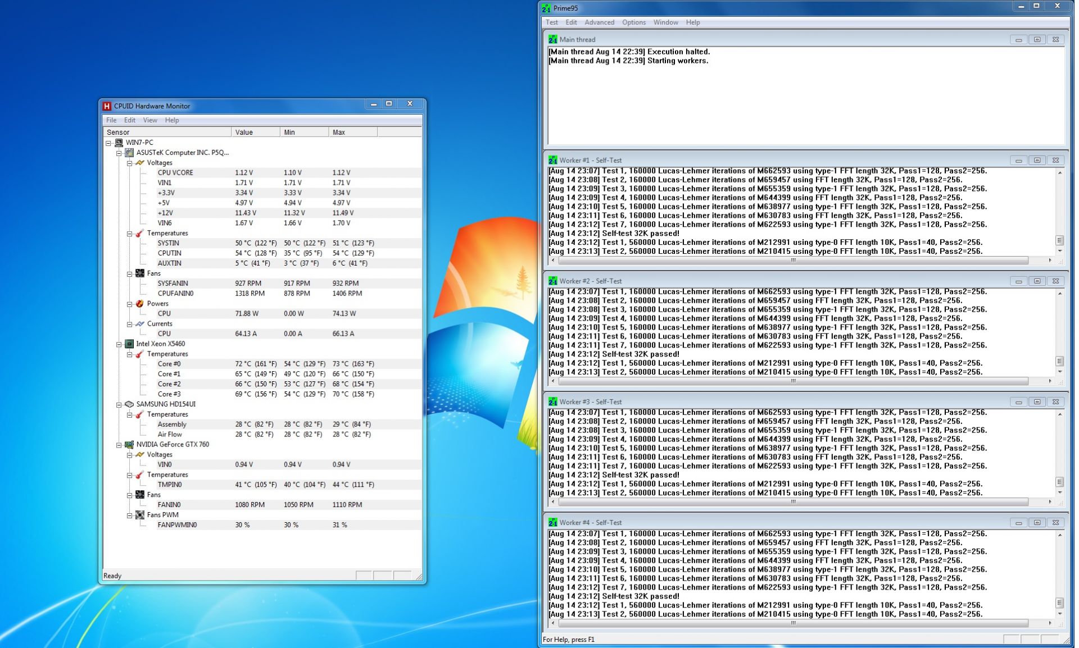The image size is (1079, 648).
Task: Select the Core #0 temperature row
Action: tap(169, 364)
